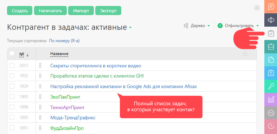Open the chat messages sidebar icon
This screenshot has width=277, height=134.
pyautogui.click(x=271, y=7)
